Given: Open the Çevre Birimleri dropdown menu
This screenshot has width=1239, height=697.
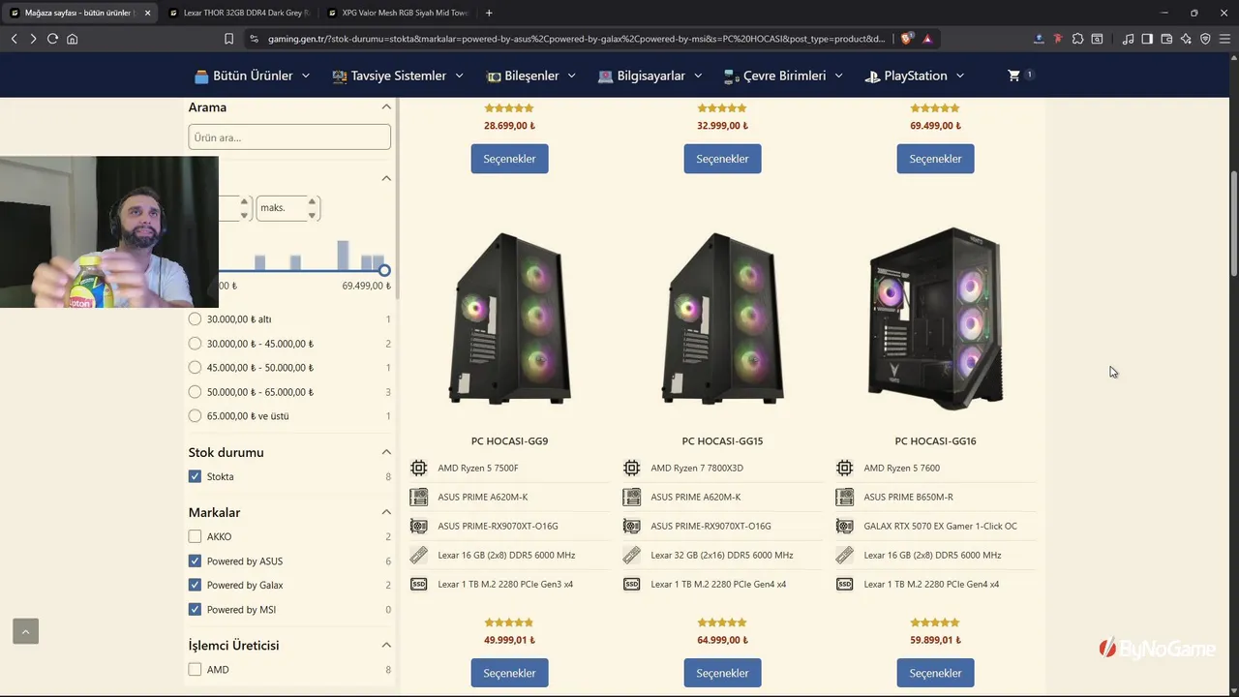Looking at the screenshot, I should (783, 76).
